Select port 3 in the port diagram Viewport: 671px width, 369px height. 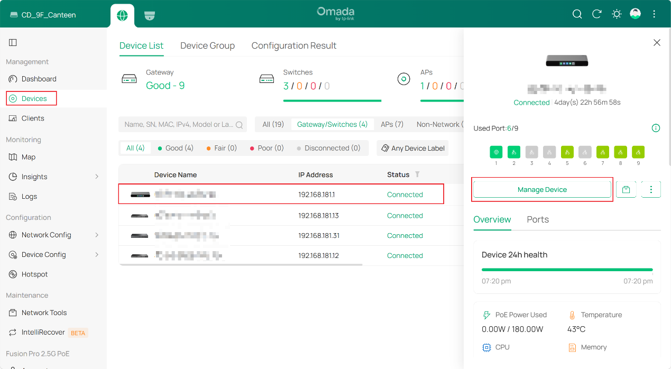(531, 152)
